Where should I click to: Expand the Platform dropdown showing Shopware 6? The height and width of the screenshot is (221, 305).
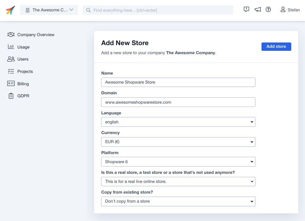click(x=178, y=162)
